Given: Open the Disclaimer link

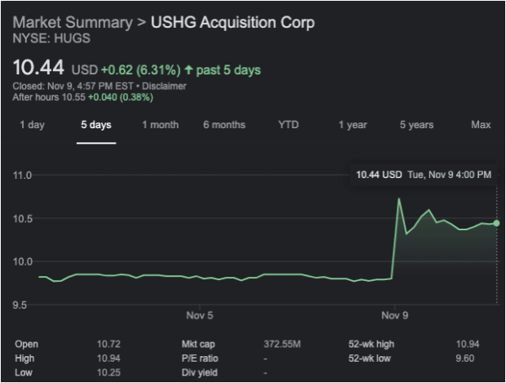Looking at the screenshot, I should 164,87.
